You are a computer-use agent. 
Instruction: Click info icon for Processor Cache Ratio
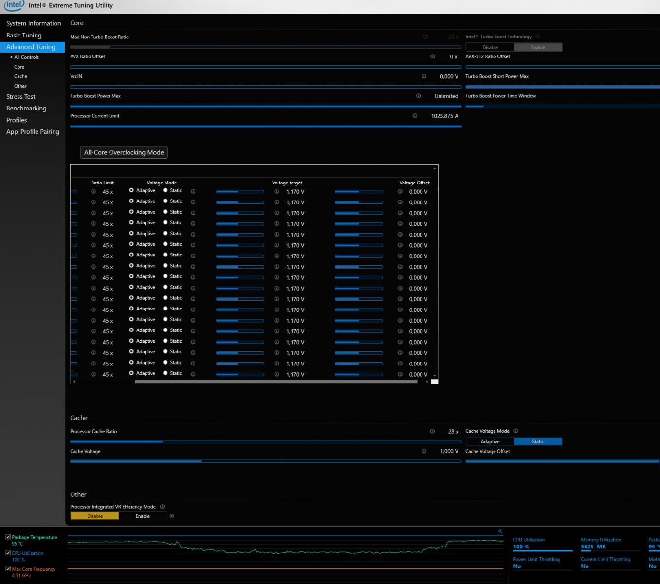pyautogui.click(x=432, y=431)
